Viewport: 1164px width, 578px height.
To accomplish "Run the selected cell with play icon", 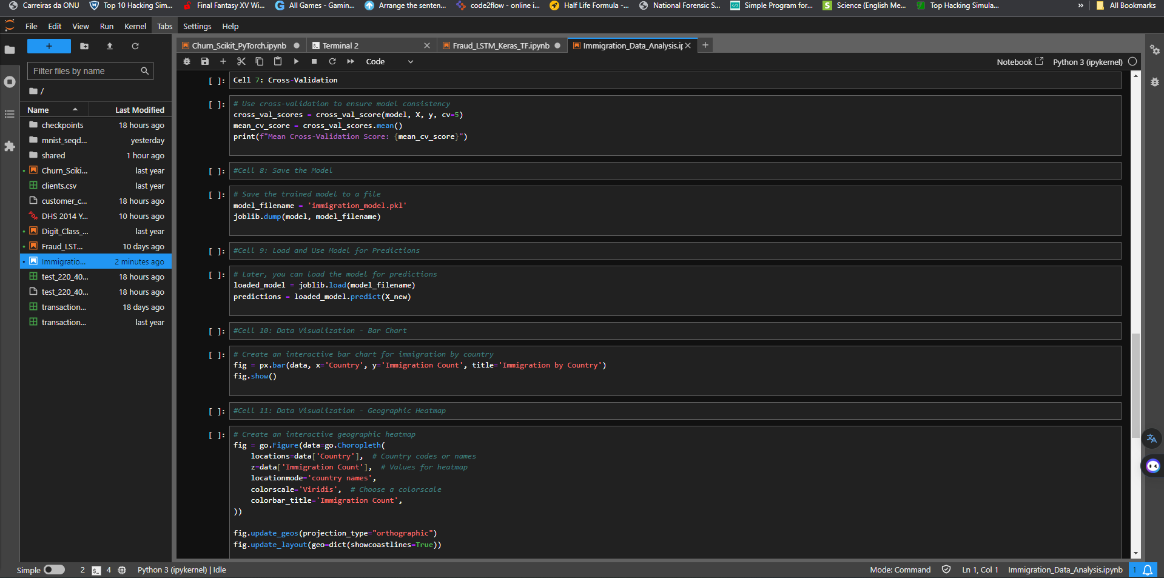I will coord(296,61).
